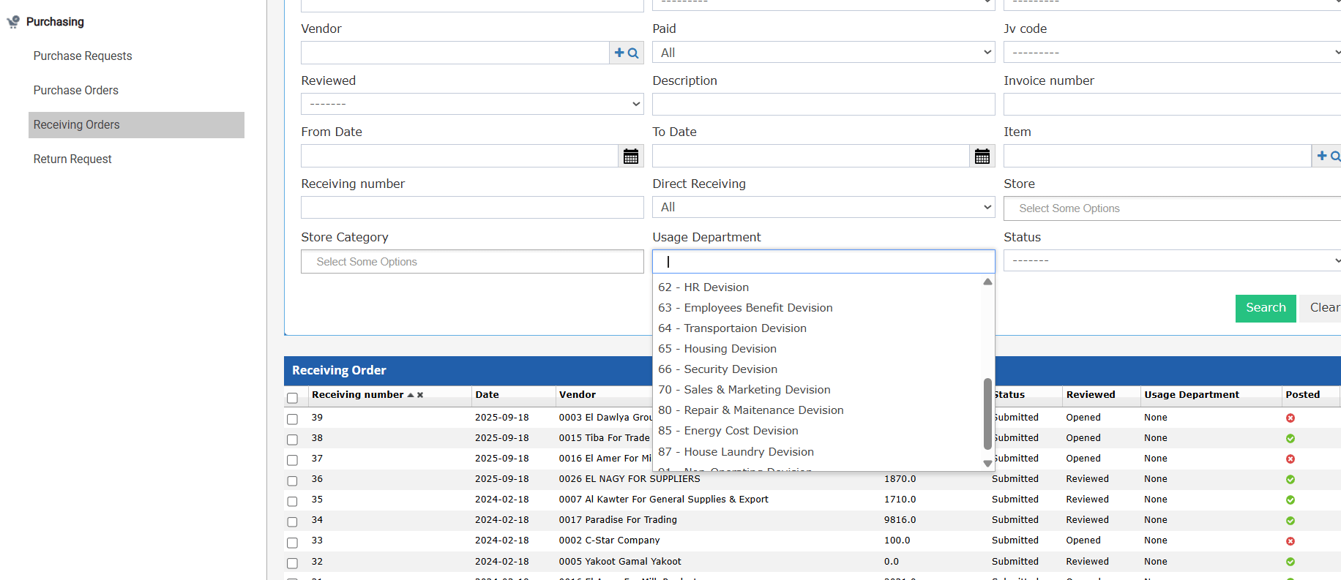Click the Clear button

(1322, 308)
